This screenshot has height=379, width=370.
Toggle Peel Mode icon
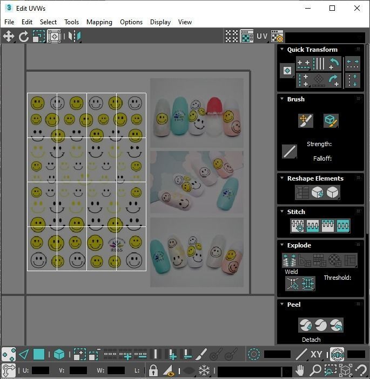(x=321, y=325)
